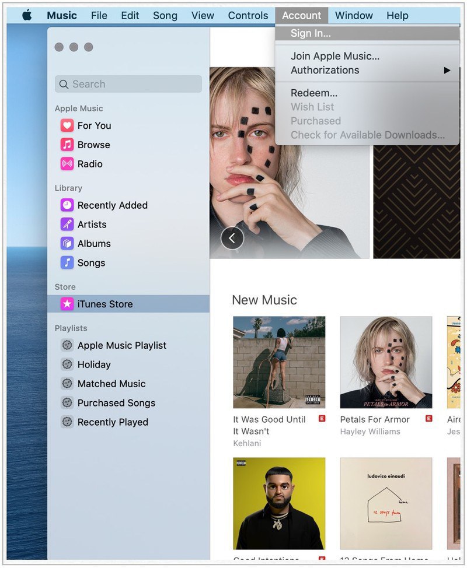This screenshot has width=467, height=568.
Task: Select the iTunes Store star icon
Action: pyautogui.click(x=67, y=304)
